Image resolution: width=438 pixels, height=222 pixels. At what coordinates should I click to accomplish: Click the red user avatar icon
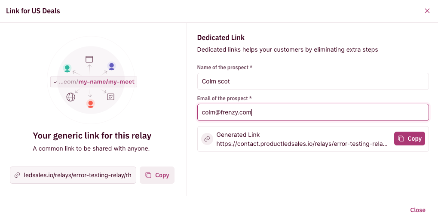pos(91,104)
